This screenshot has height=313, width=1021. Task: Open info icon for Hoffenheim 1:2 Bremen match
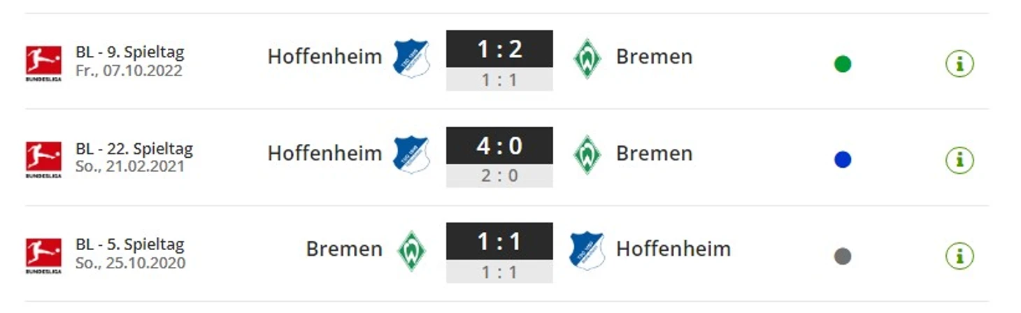[x=959, y=64]
